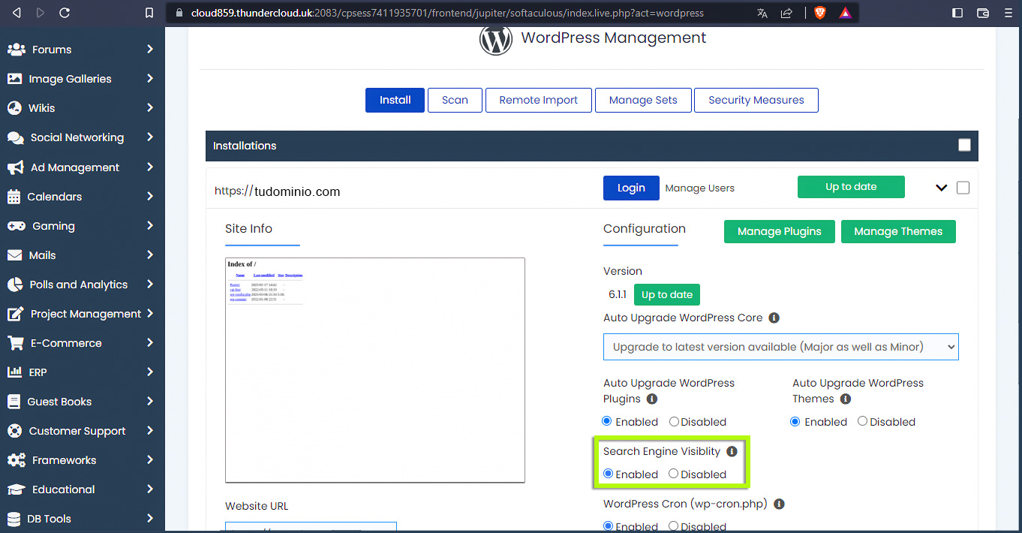
Task: Click the Calendars icon
Action: point(14,197)
